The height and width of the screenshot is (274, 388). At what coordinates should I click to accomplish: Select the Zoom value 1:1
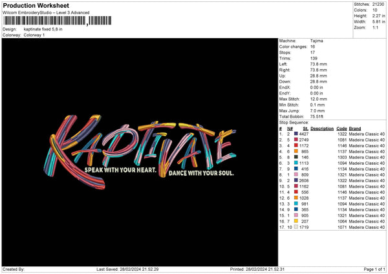(x=375, y=27)
